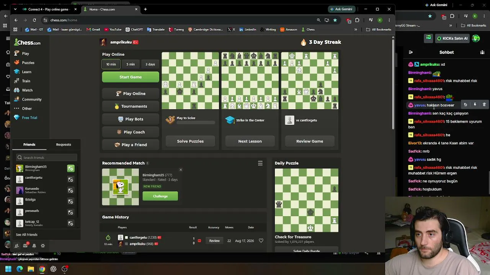Click challenge icon next to perseusfs

(70, 212)
